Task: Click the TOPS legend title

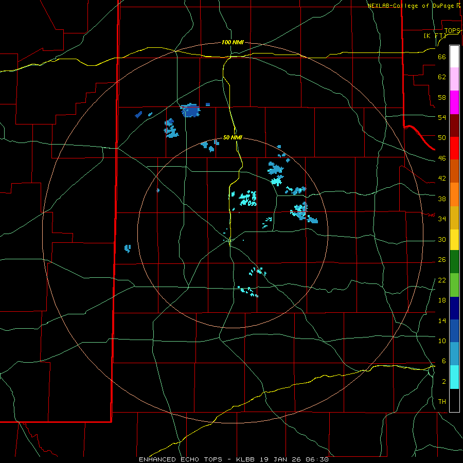Action: pyautogui.click(x=452, y=30)
